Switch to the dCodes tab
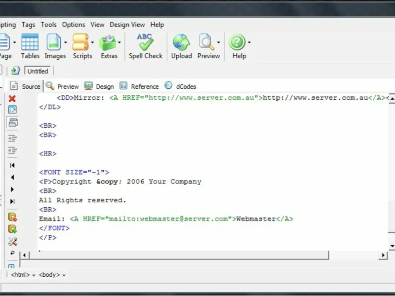Image resolution: width=395 pixels, height=296 pixels. coord(180,86)
